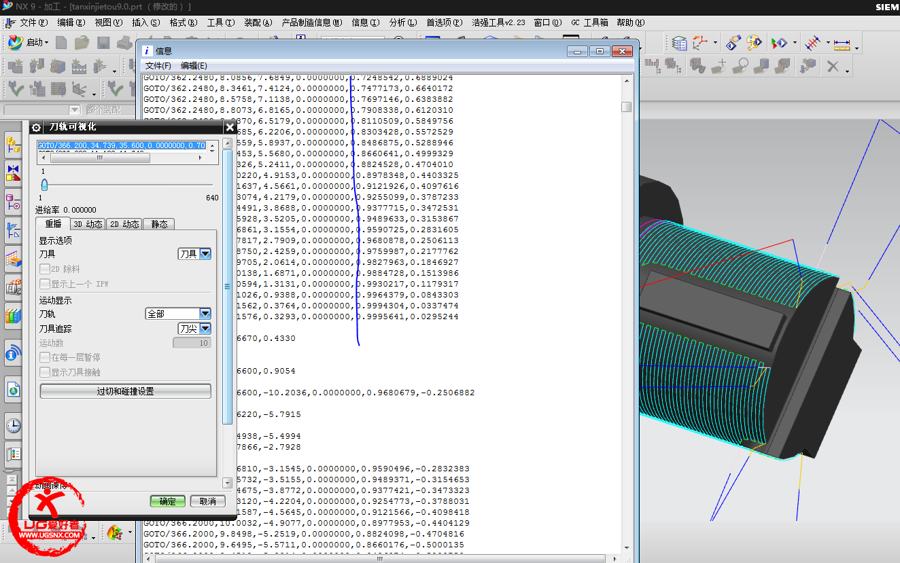Open the 分析(L) menu in NX

click(403, 22)
